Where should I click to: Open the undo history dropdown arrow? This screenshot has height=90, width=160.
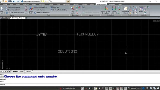point(16,1)
